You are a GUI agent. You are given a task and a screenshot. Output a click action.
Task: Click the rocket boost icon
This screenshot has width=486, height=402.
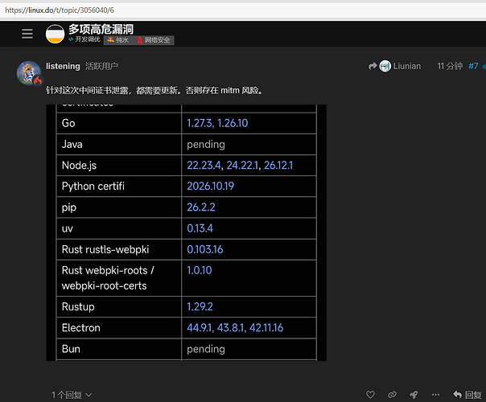click(414, 394)
